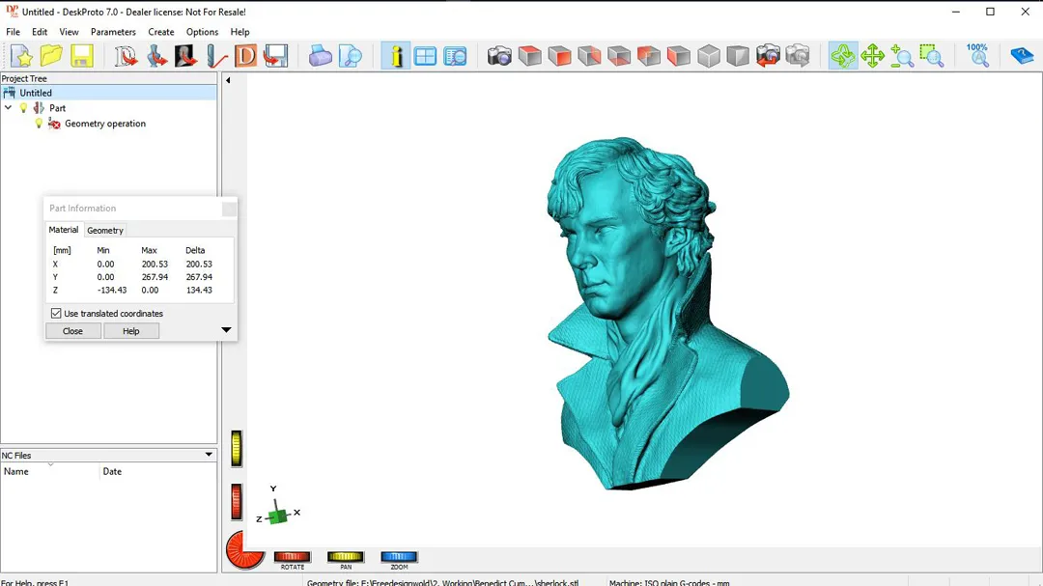Click the red vertical thumbwheel
Viewport: 1043px width, 586px height.
[x=237, y=501]
